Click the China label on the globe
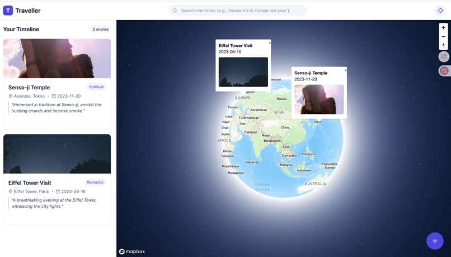Viewport: 451px width, 257px height. click(x=285, y=127)
